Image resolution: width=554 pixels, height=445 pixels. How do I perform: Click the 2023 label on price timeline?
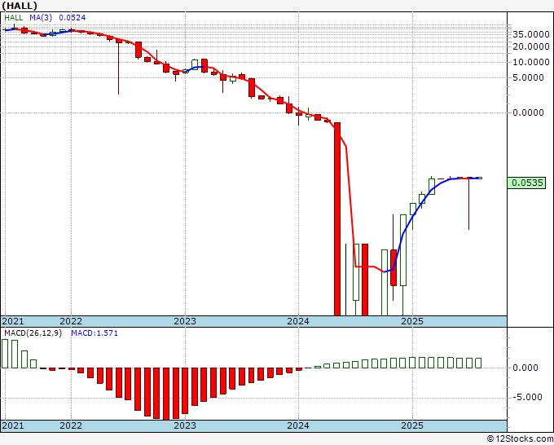click(x=185, y=321)
